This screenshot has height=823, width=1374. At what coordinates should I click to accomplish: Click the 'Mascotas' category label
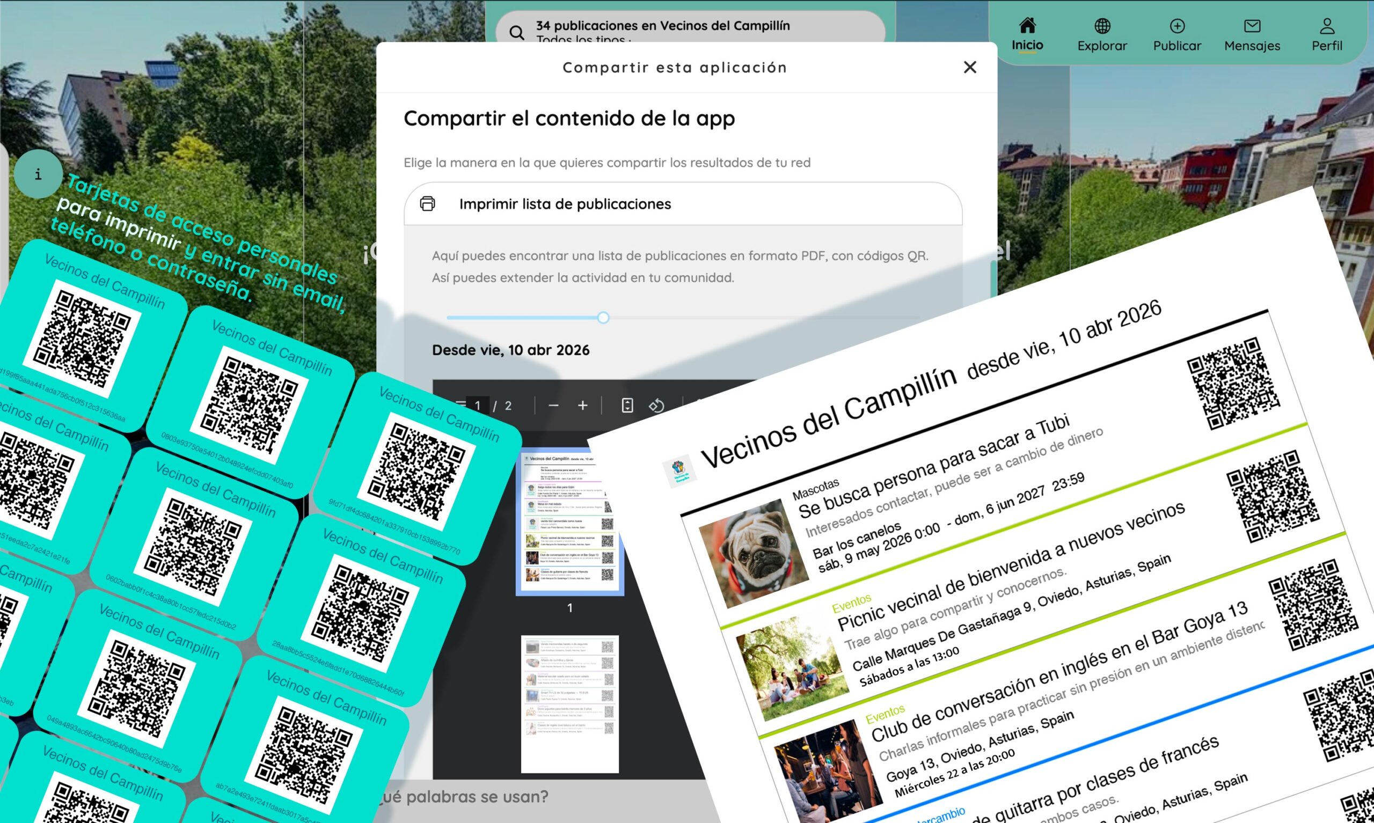[x=815, y=489]
